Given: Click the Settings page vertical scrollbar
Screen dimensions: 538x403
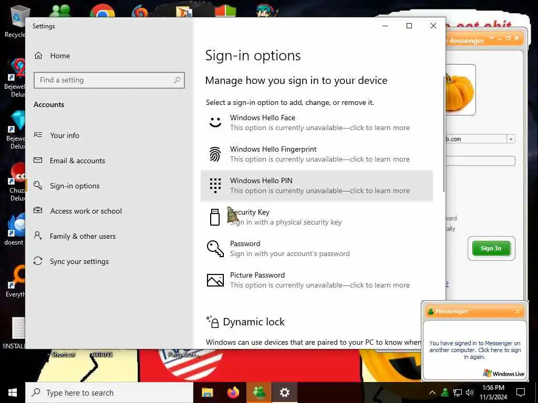Looking at the screenshot, I should pos(444,134).
